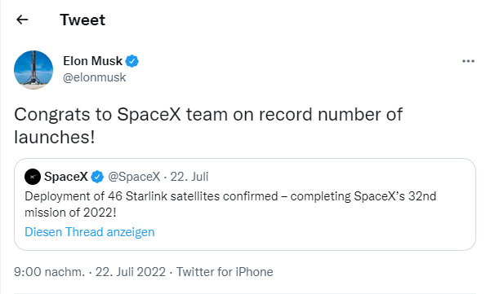Click the Congrats to SpaceX team tweet text
This screenshot has width=486, height=294.
tap(208, 125)
